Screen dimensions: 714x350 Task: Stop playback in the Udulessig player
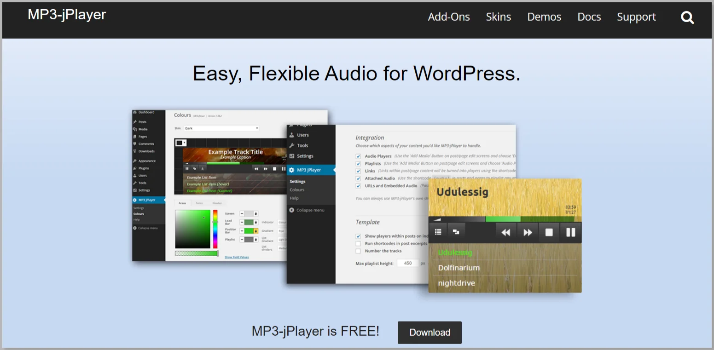coord(549,232)
